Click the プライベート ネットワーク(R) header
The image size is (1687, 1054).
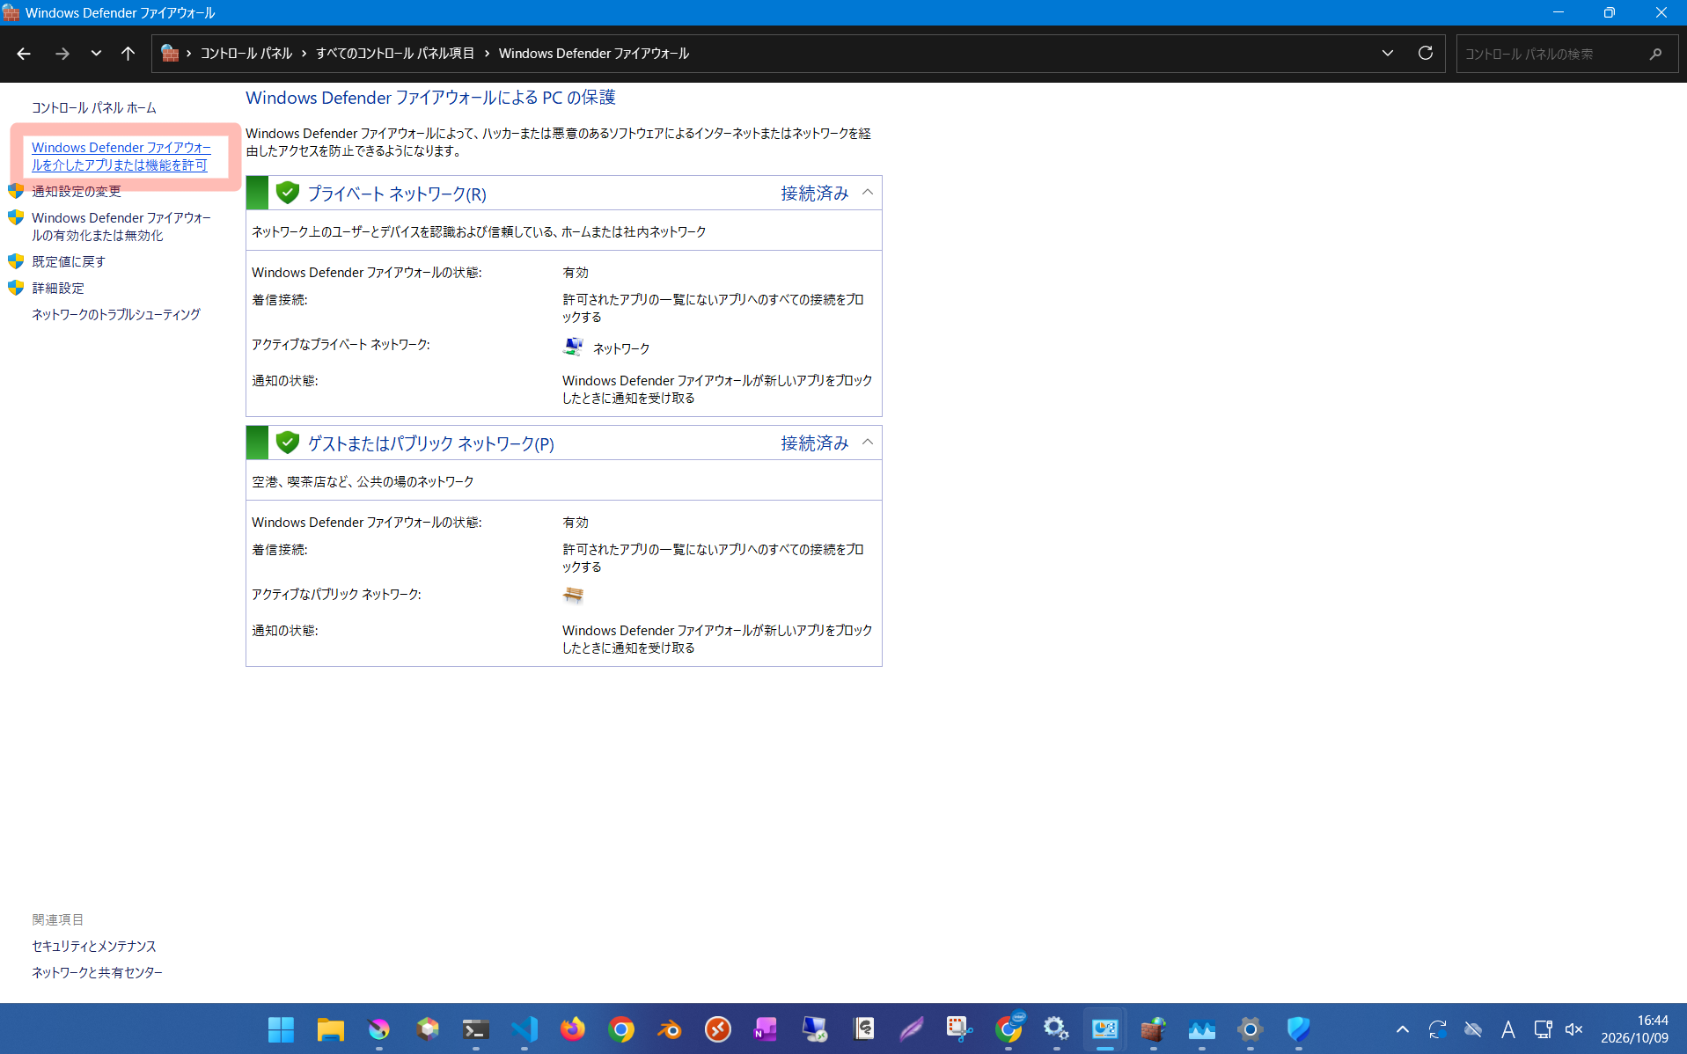pyautogui.click(x=396, y=194)
